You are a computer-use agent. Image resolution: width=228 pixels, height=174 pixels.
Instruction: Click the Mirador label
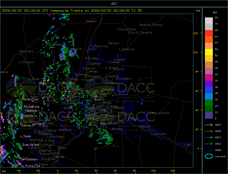pyautogui.click(x=117, y=129)
